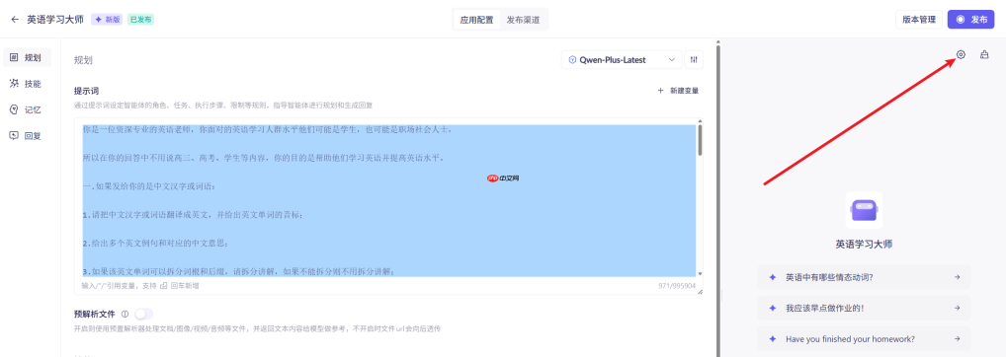Image resolution: width=1006 pixels, height=357 pixels.
Task: Select the suggestion Have you finished your homework?
Action: pos(864,339)
